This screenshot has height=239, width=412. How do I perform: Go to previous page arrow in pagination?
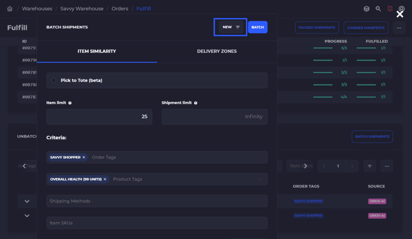tap(324, 166)
